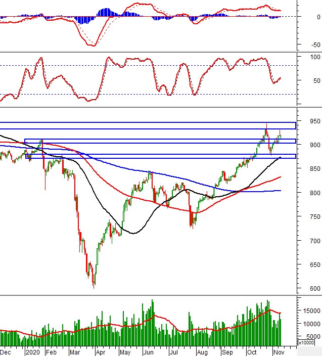Click the right end of blue moving average
322x356 pixels.
coord(281,191)
